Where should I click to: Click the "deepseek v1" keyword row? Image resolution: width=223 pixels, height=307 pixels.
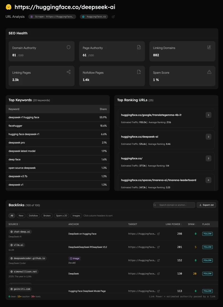(58, 185)
